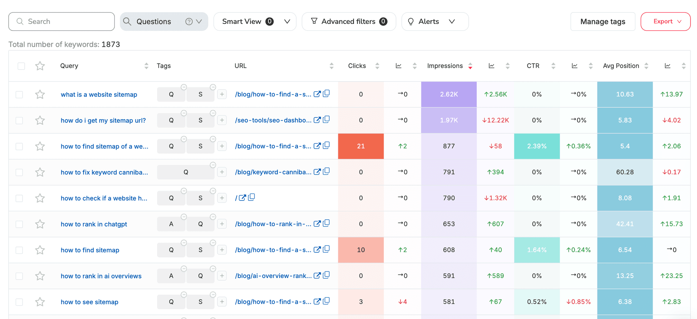Star the 'how to find sitemap' row
Image resolution: width=697 pixels, height=319 pixels.
pyautogui.click(x=40, y=250)
